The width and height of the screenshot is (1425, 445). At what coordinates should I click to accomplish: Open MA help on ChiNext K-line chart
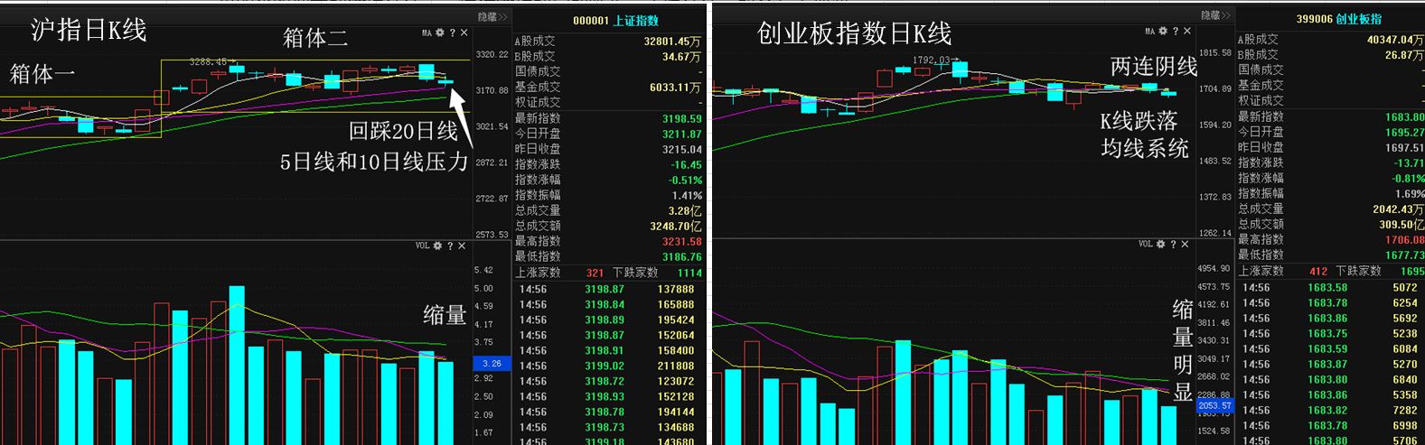tap(1175, 31)
